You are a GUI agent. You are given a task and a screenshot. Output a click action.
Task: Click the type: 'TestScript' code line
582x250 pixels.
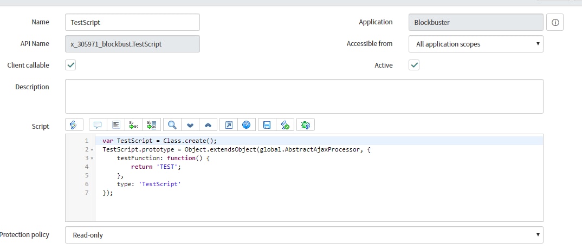[149, 183]
